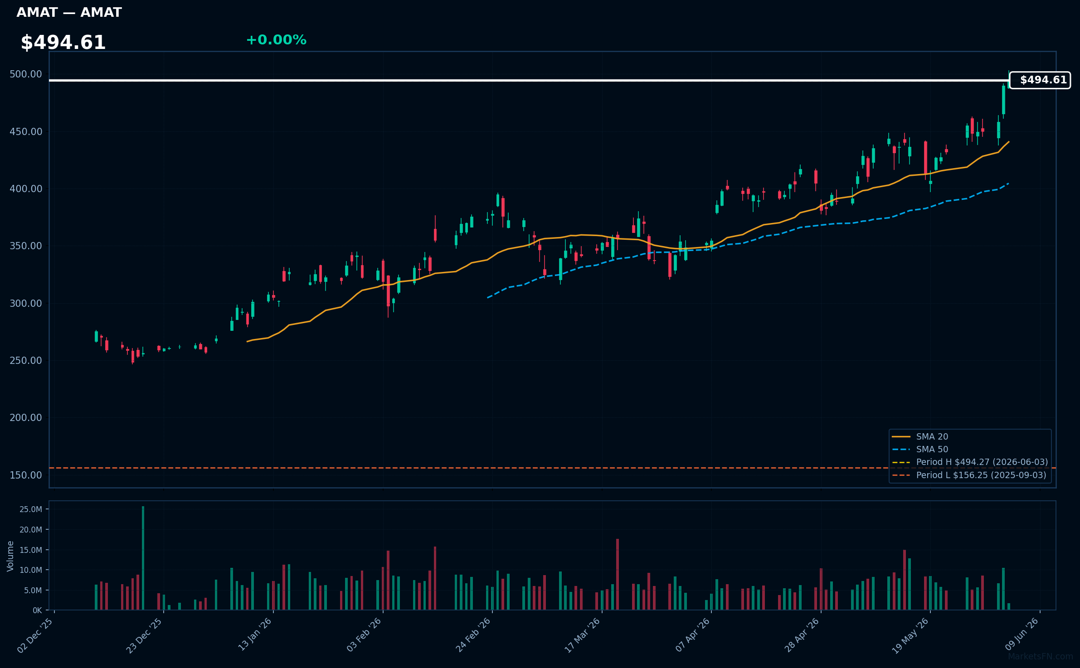Click the 24 Feb '26 date label
The height and width of the screenshot is (668, 1080).
click(473, 635)
